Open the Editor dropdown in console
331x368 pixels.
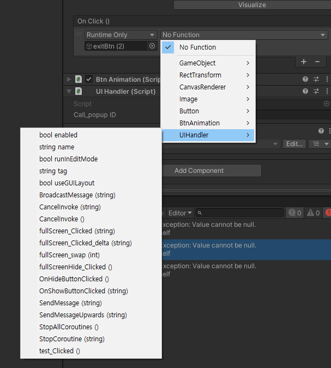180,213
